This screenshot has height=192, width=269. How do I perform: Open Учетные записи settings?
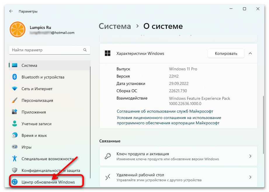(x=37, y=124)
